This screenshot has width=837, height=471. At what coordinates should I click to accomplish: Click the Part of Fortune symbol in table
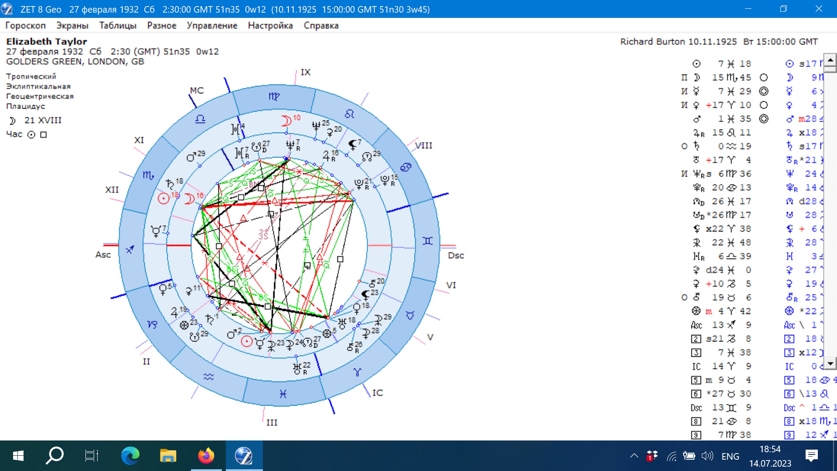pos(696,311)
